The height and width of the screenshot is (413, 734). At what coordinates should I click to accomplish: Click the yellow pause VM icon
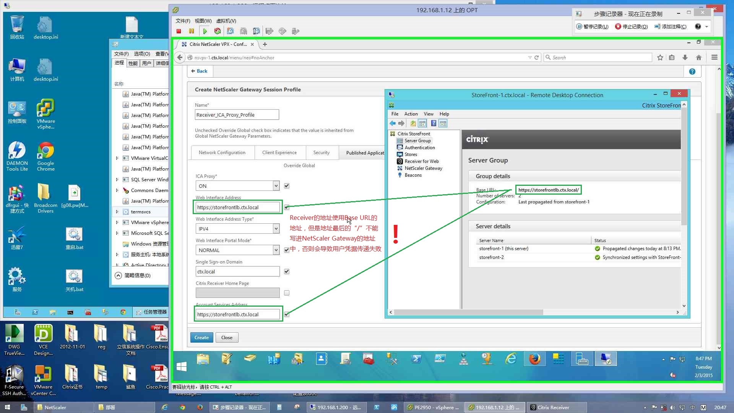coord(192,31)
